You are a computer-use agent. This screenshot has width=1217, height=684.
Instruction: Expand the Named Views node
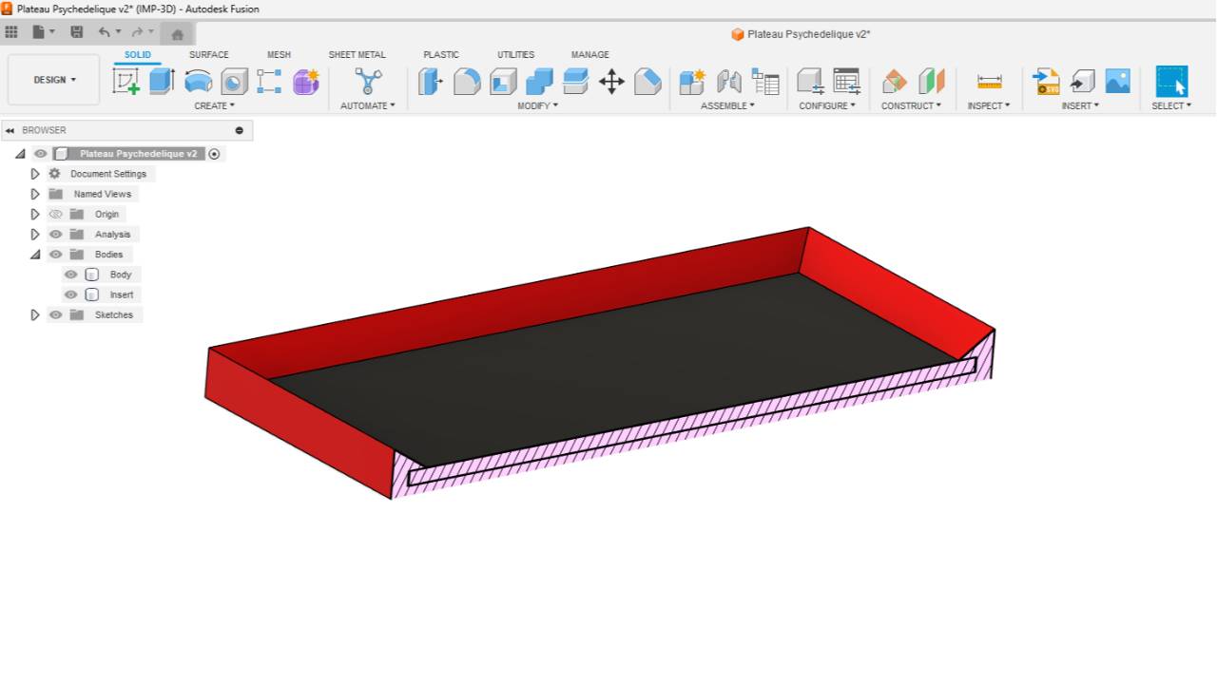[35, 194]
